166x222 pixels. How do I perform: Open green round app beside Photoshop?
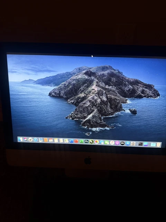(x=91, y=142)
